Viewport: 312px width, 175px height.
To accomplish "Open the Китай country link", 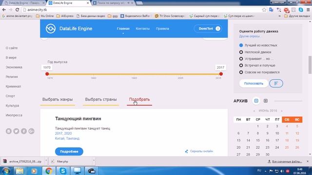I will point(59,139).
